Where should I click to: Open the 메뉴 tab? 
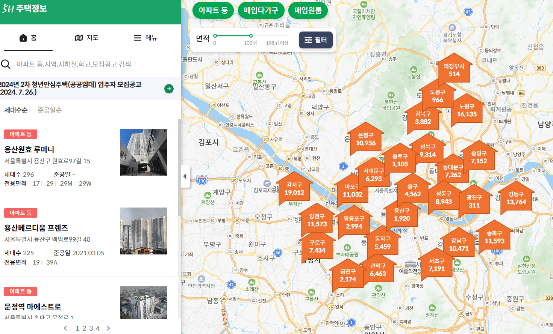point(145,38)
